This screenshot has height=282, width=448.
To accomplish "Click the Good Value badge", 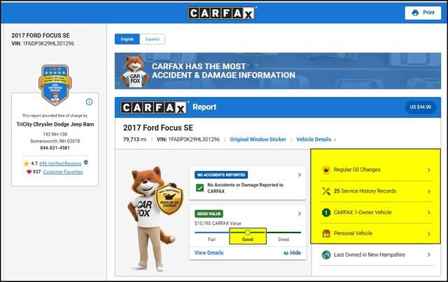I will tap(209, 214).
